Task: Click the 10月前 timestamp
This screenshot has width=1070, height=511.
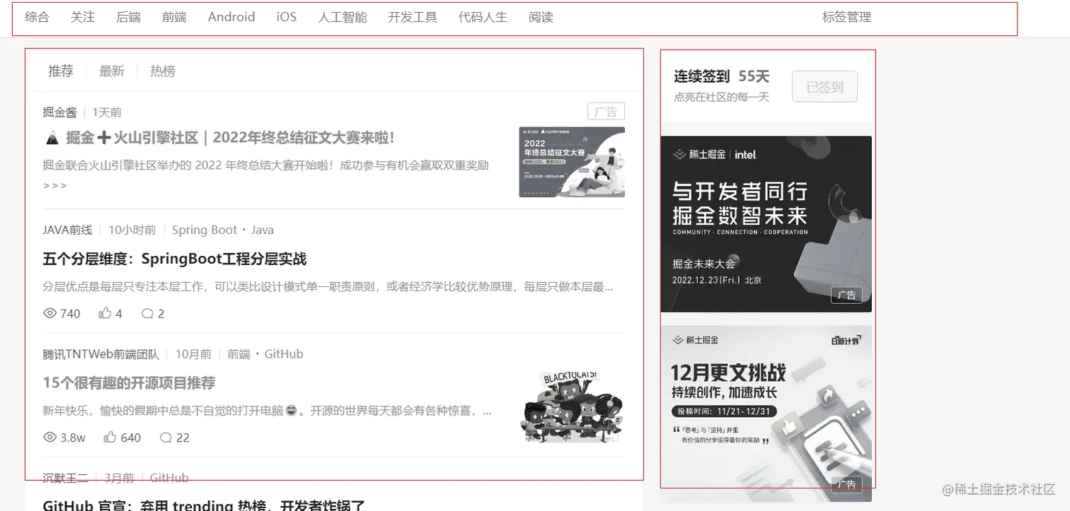Action: click(x=193, y=354)
